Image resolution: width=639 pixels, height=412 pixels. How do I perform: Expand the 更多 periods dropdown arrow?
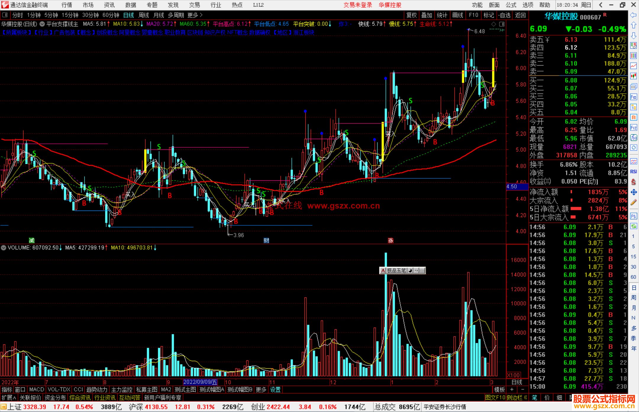tap(201, 15)
